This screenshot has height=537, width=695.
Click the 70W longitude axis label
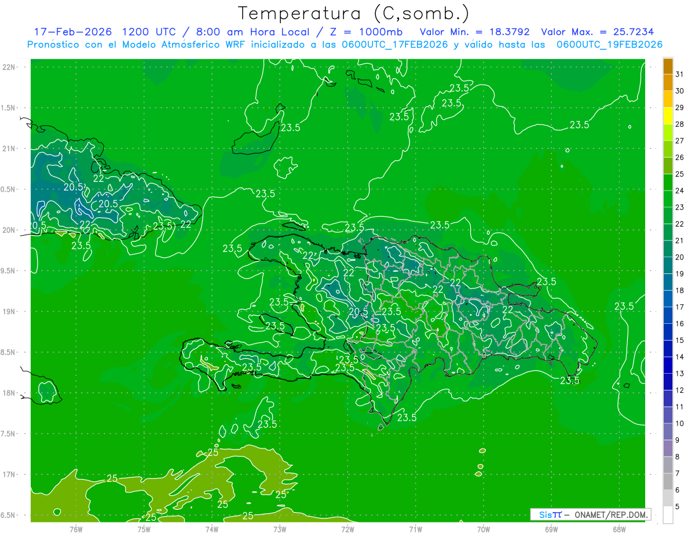click(484, 529)
